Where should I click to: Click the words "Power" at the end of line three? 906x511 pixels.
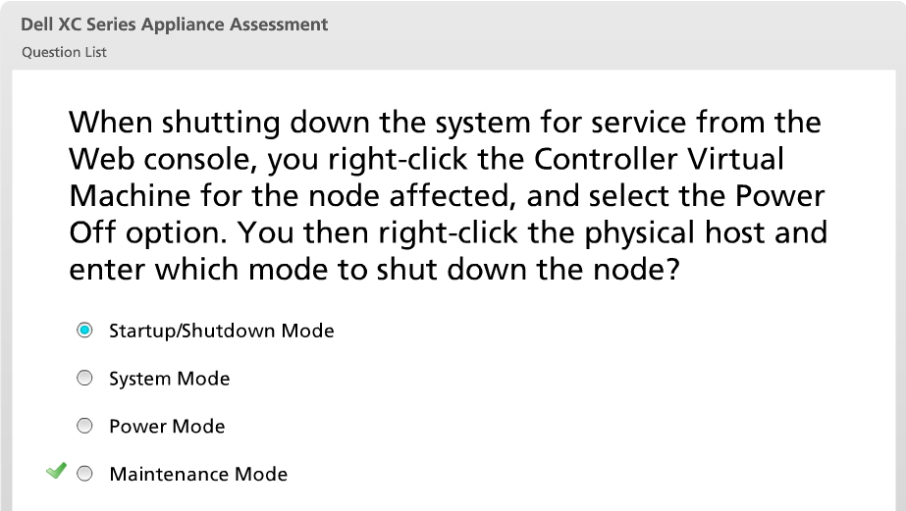click(775, 195)
